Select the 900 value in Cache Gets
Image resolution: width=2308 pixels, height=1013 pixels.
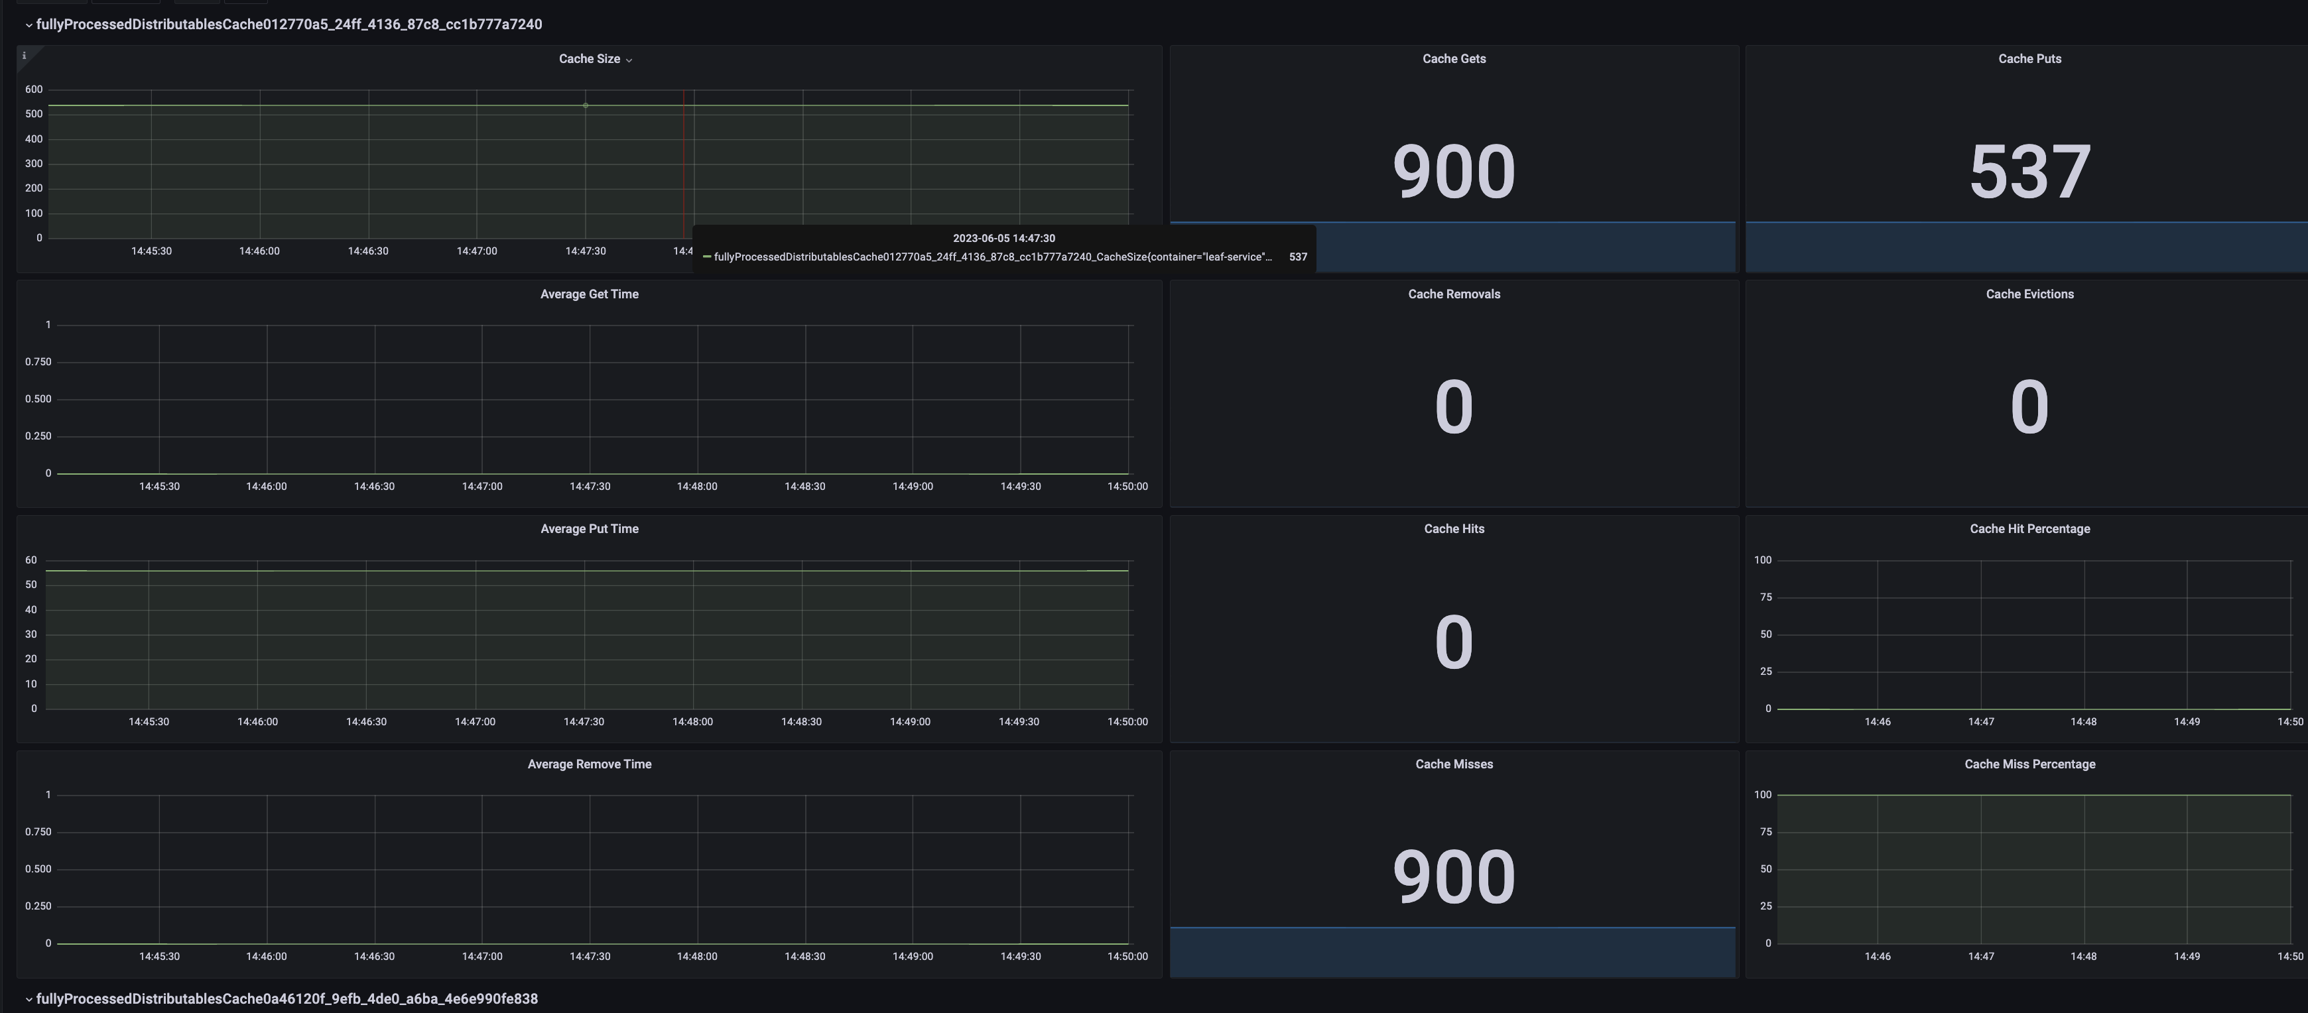click(x=1453, y=172)
